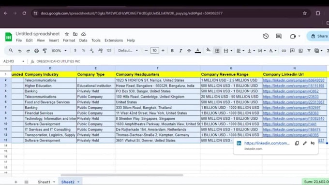Open the link preview in LinkedIn popup
Viewport: 329px width, 185px height.
tap(267, 143)
